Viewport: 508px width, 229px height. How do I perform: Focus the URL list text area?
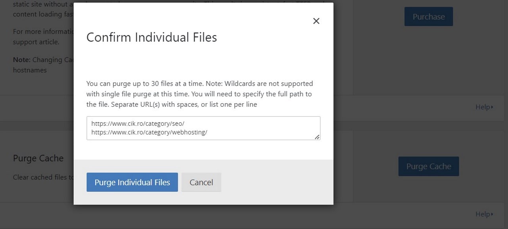coord(203,128)
